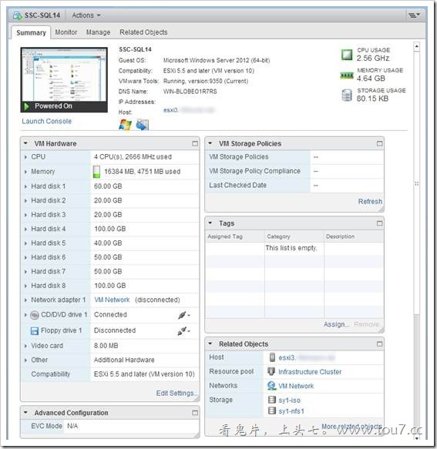Viewport: 437px width, 449px height.
Task: Open the top-right panel options menu icon
Action: (x=414, y=15)
